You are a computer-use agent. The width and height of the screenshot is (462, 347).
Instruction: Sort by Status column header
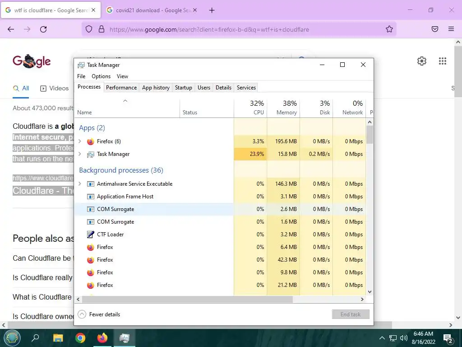pyautogui.click(x=207, y=108)
